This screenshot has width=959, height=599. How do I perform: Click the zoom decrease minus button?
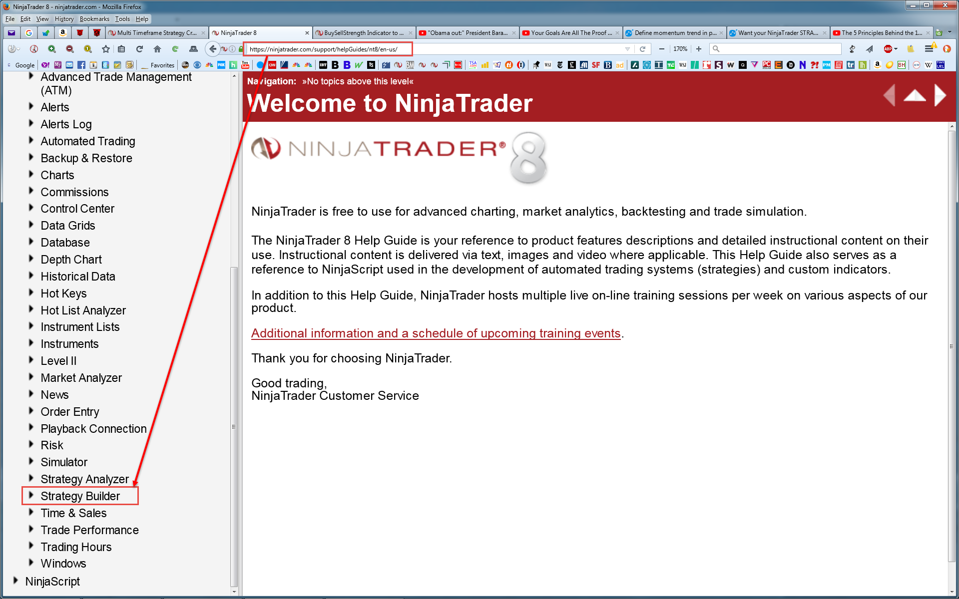(x=661, y=49)
